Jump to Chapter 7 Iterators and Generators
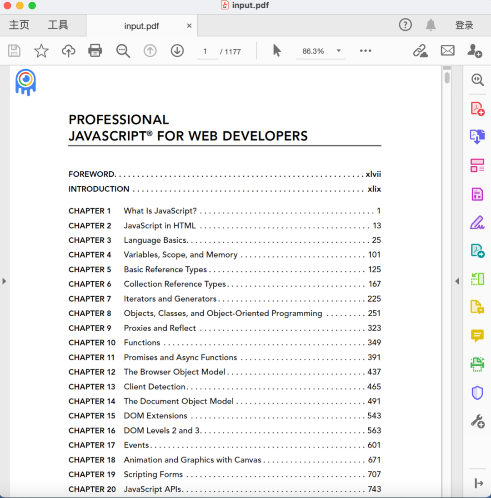 [225, 299]
